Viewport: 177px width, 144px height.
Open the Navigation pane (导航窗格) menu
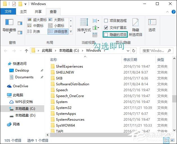point(9,26)
